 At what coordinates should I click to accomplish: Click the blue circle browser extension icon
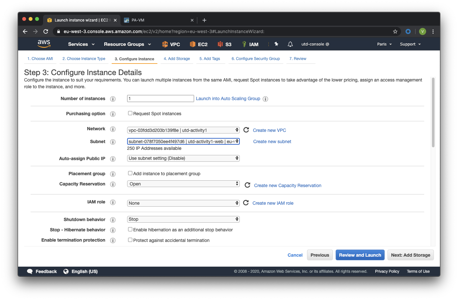408,31
